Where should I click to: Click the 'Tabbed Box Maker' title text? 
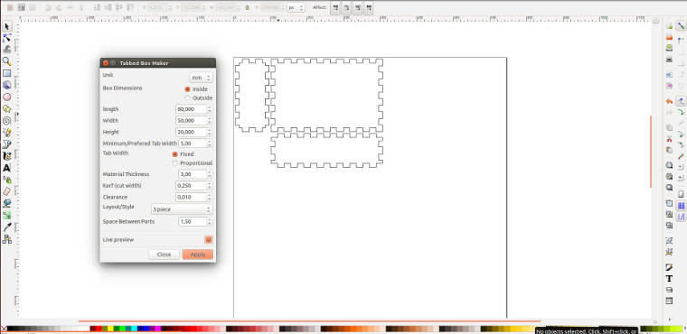(144, 63)
